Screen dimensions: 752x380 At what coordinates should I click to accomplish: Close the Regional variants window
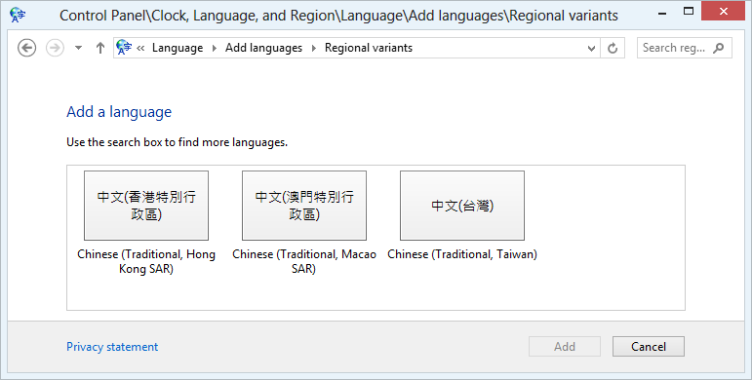tap(723, 12)
